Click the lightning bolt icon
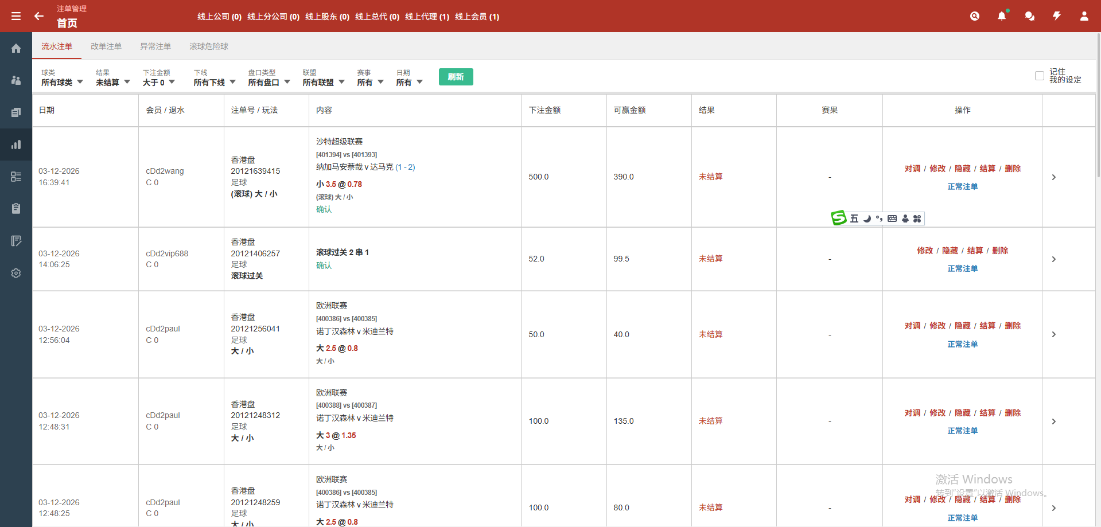The height and width of the screenshot is (527, 1101). (x=1056, y=16)
